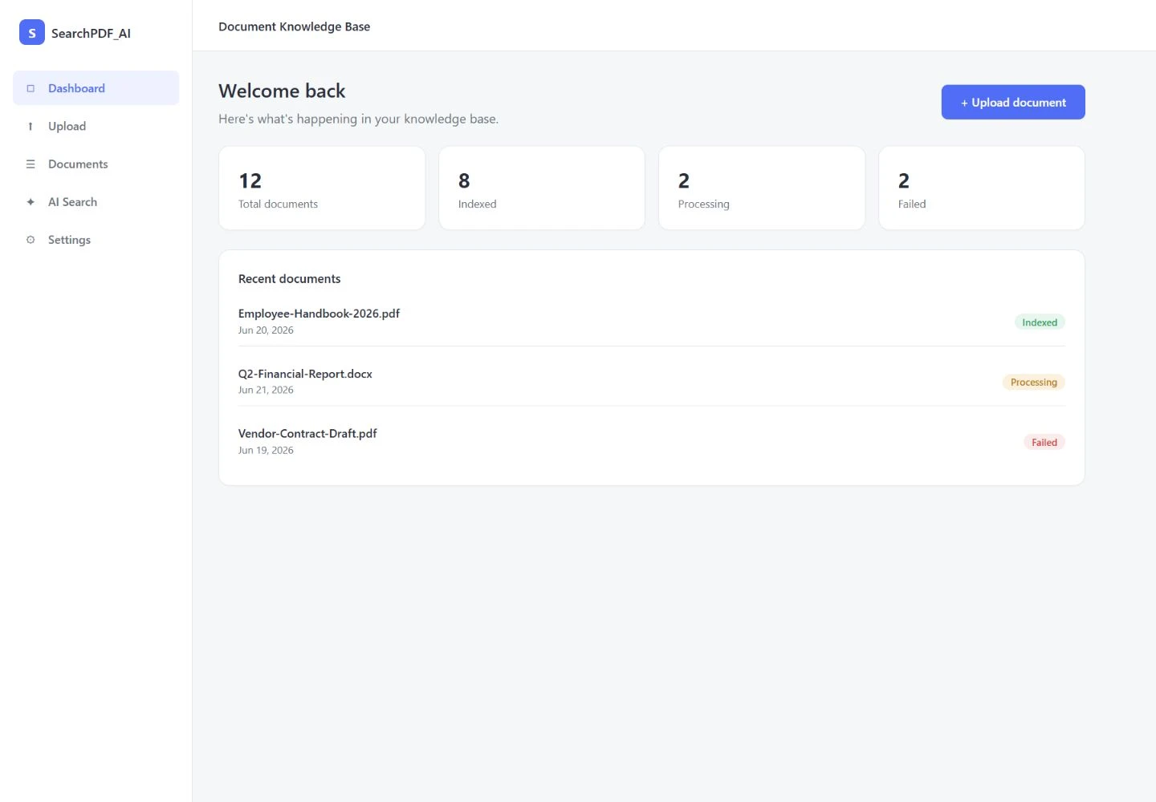Click the Upload arrow icon in sidebar
The image size is (1156, 802).
coord(31,126)
